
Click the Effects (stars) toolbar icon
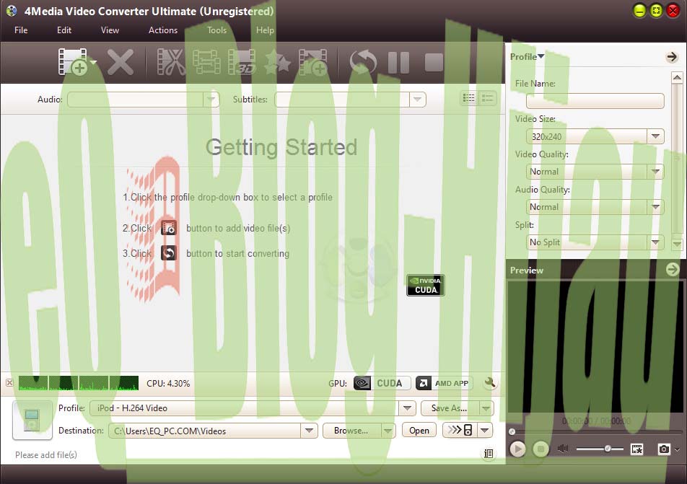277,62
